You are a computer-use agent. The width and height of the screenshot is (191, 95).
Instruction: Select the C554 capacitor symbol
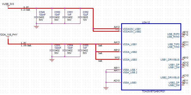65,51
